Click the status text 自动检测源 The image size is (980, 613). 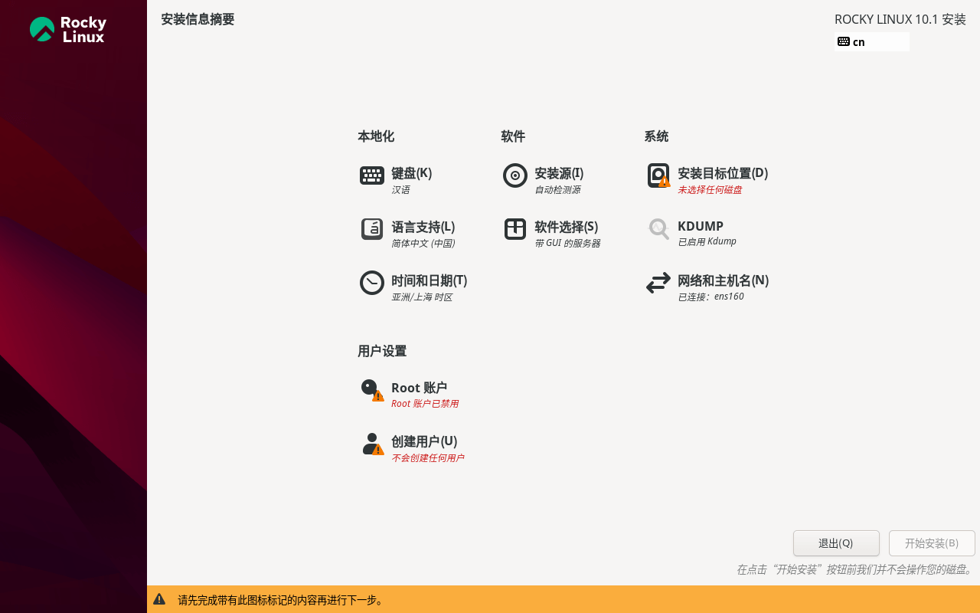(557, 189)
